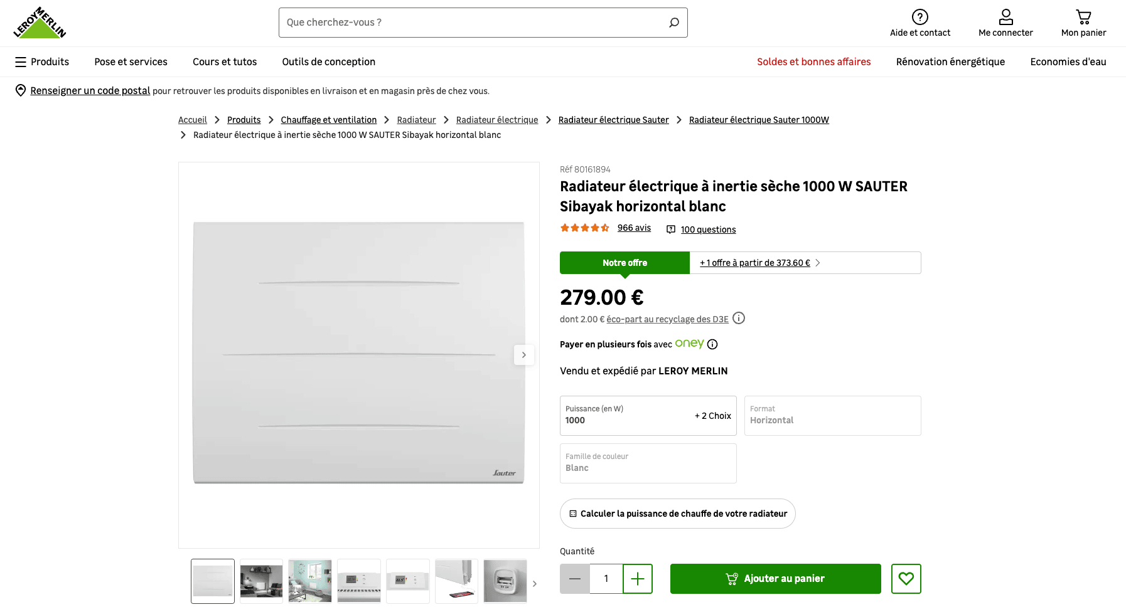
Task: Click Ajouter au panier button
Action: pos(775,579)
